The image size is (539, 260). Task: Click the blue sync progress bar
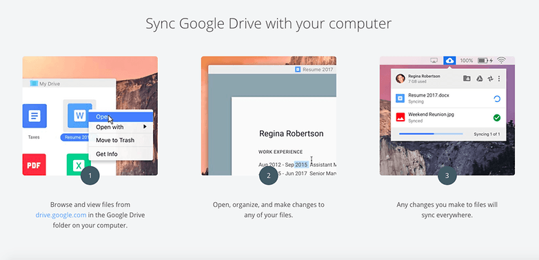pos(431,134)
